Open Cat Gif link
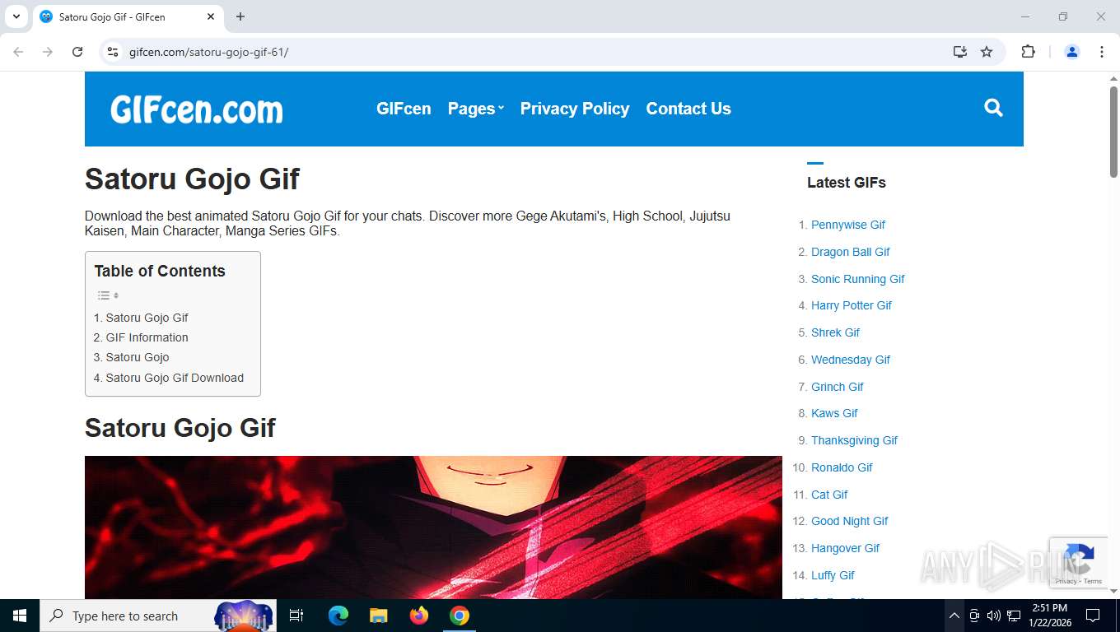 (829, 495)
